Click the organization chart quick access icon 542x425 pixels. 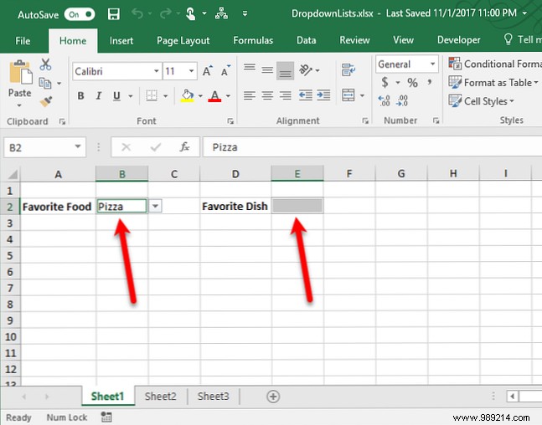[221, 13]
